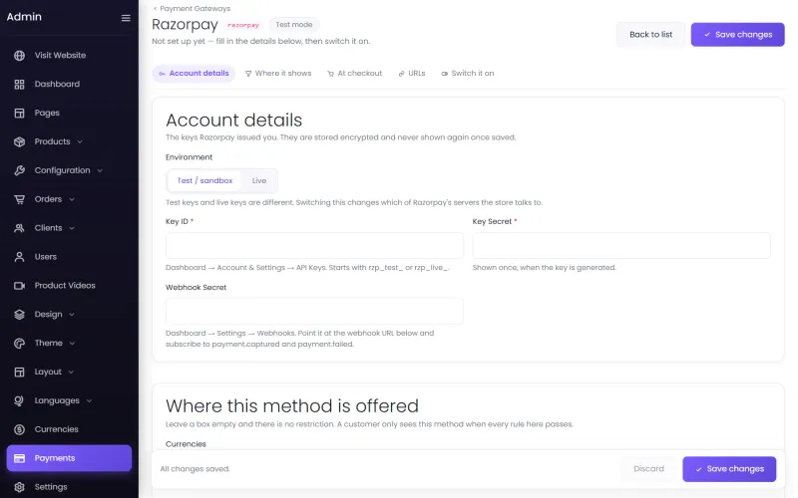Open Pages in the sidebar
The height and width of the screenshot is (498, 798).
click(x=69, y=113)
